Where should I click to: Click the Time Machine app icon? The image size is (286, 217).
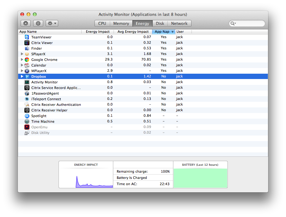(27, 121)
